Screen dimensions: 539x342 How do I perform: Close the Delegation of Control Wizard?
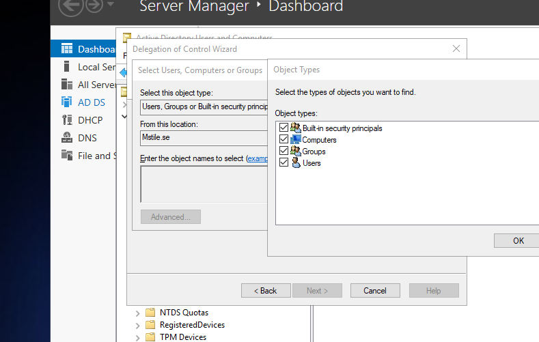[456, 48]
